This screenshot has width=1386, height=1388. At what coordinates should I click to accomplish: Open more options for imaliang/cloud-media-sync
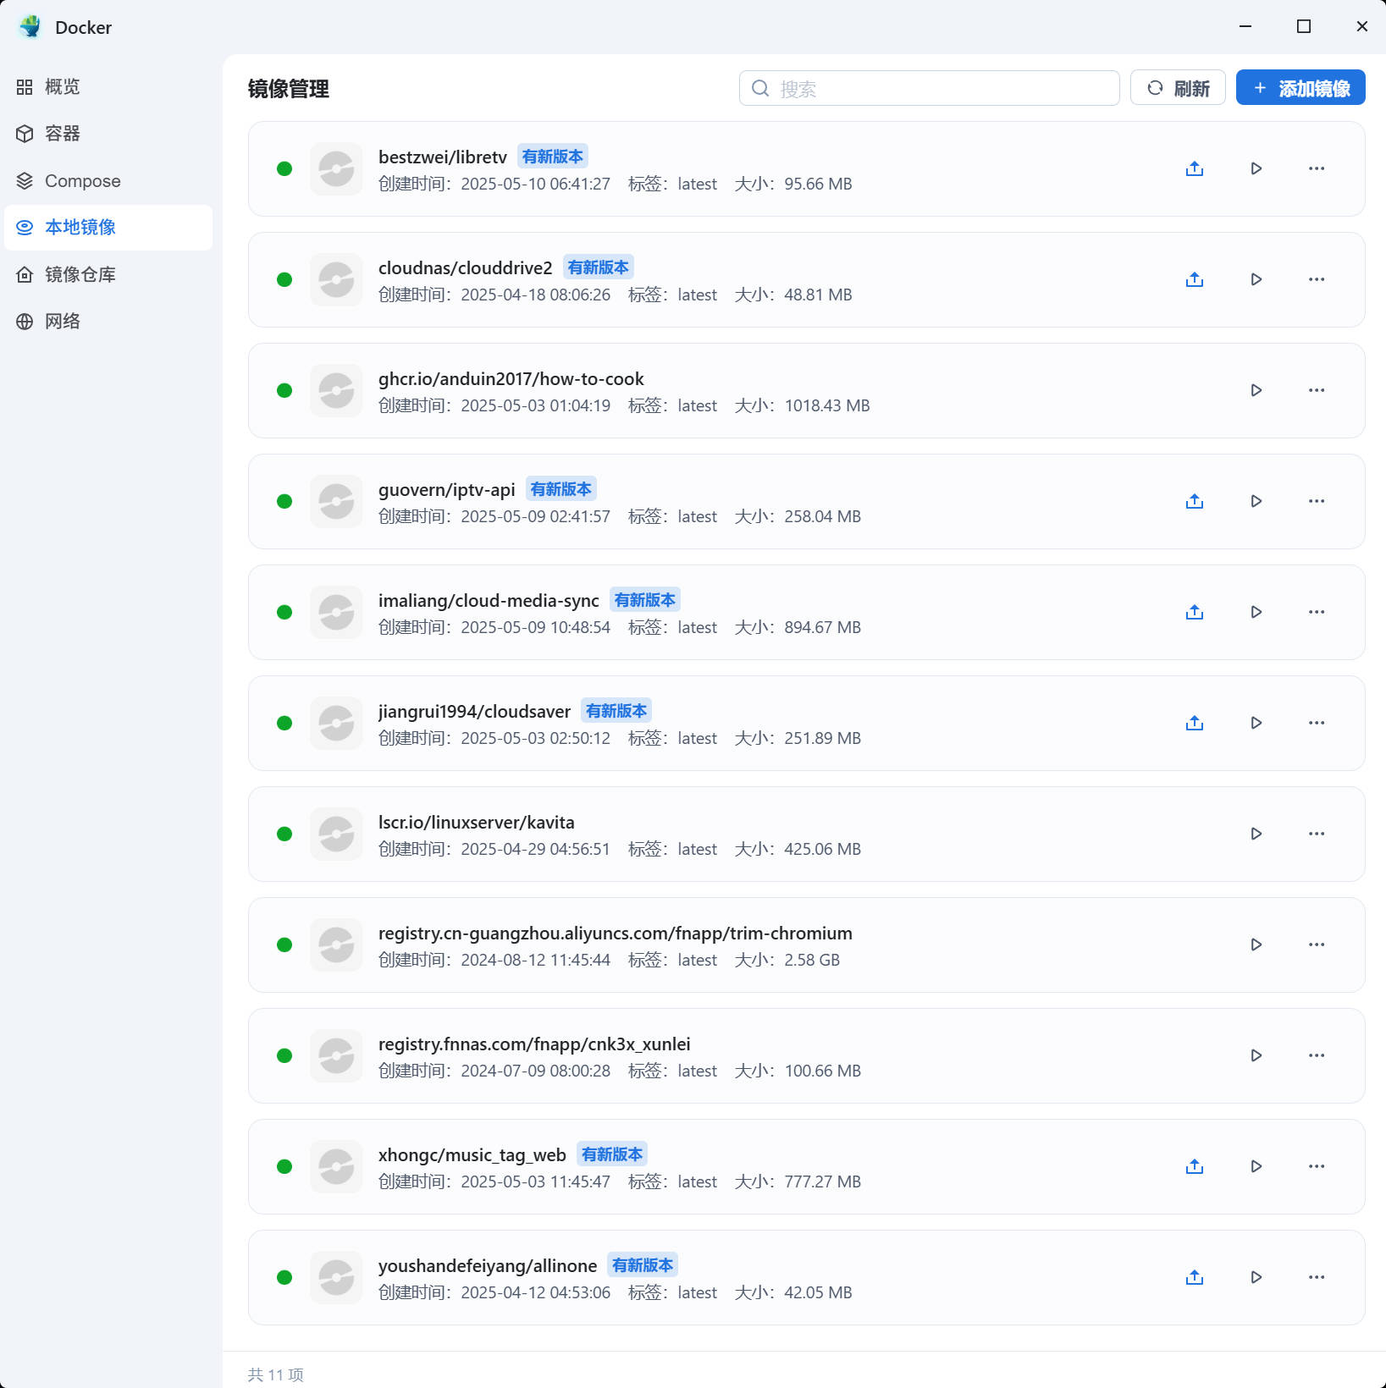pos(1317,612)
